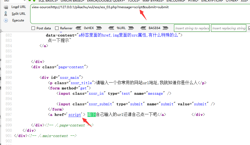This screenshot has width=250, height=145.
Task: Click the Execute button label
Action: pos(18,20)
